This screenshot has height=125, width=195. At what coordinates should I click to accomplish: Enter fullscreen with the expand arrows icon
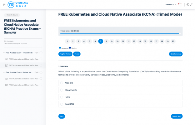point(192,5)
